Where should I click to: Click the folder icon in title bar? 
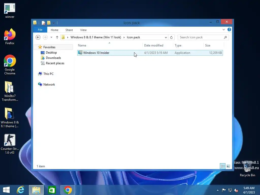pyautogui.click(x=35, y=23)
